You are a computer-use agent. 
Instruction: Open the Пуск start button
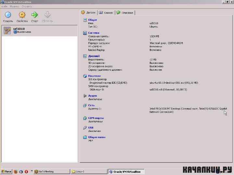tap(6, 171)
